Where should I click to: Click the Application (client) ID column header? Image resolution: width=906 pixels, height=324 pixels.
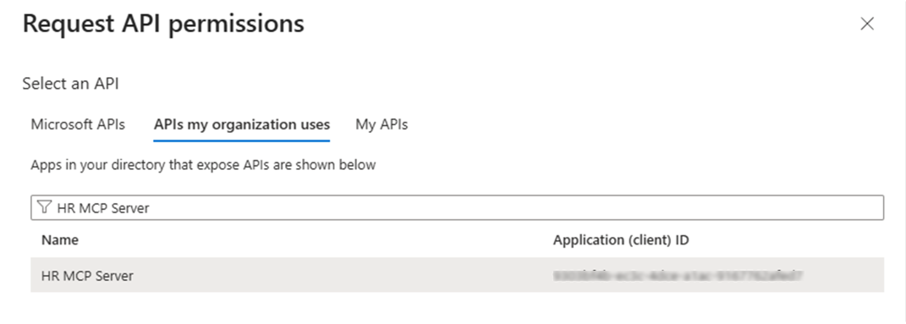621,240
